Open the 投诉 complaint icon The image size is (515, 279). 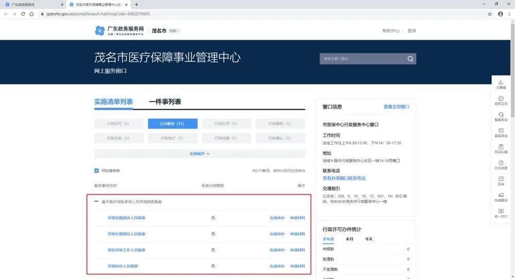pyautogui.click(x=501, y=179)
